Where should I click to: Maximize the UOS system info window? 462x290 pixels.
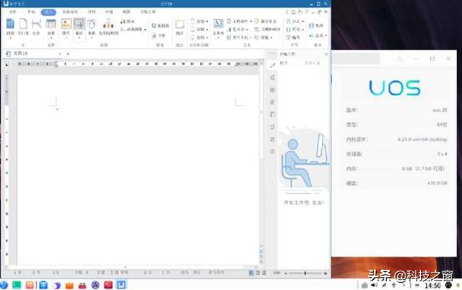pos(432,59)
